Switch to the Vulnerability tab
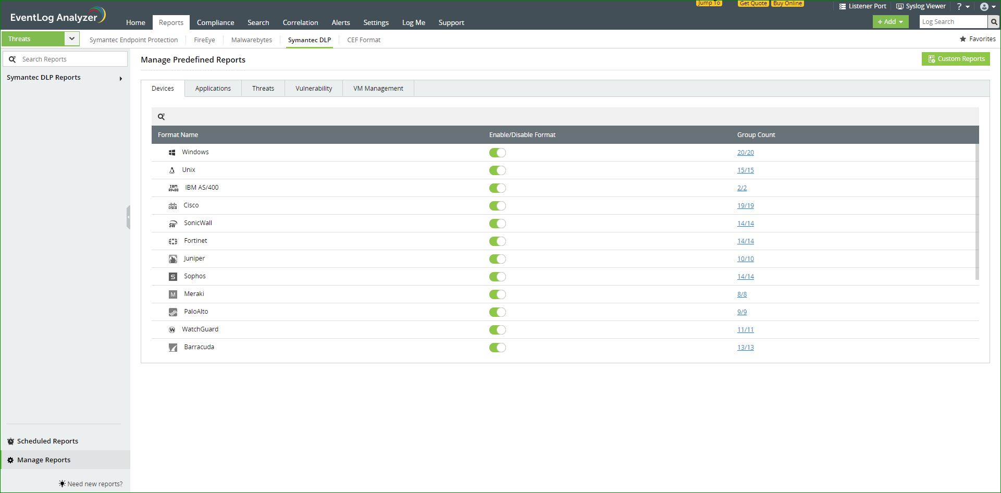 pos(314,89)
